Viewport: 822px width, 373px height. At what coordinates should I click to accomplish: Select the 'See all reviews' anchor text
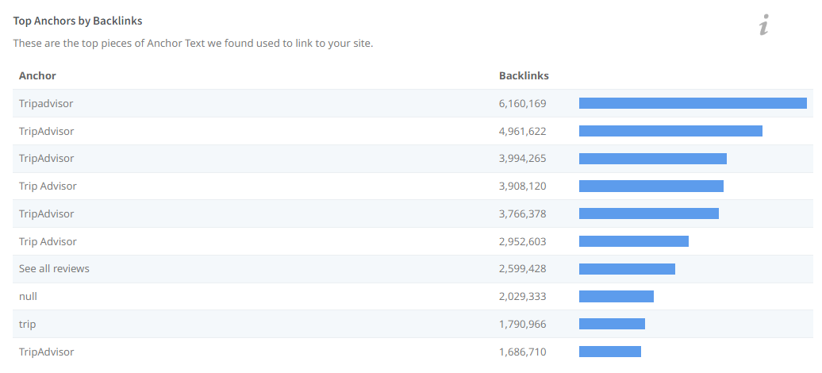click(x=54, y=269)
